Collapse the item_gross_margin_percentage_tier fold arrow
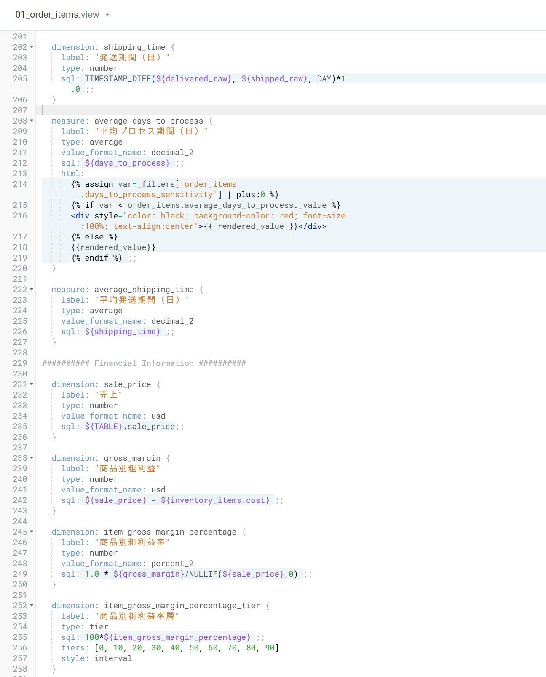The height and width of the screenshot is (677, 546). (x=32, y=605)
